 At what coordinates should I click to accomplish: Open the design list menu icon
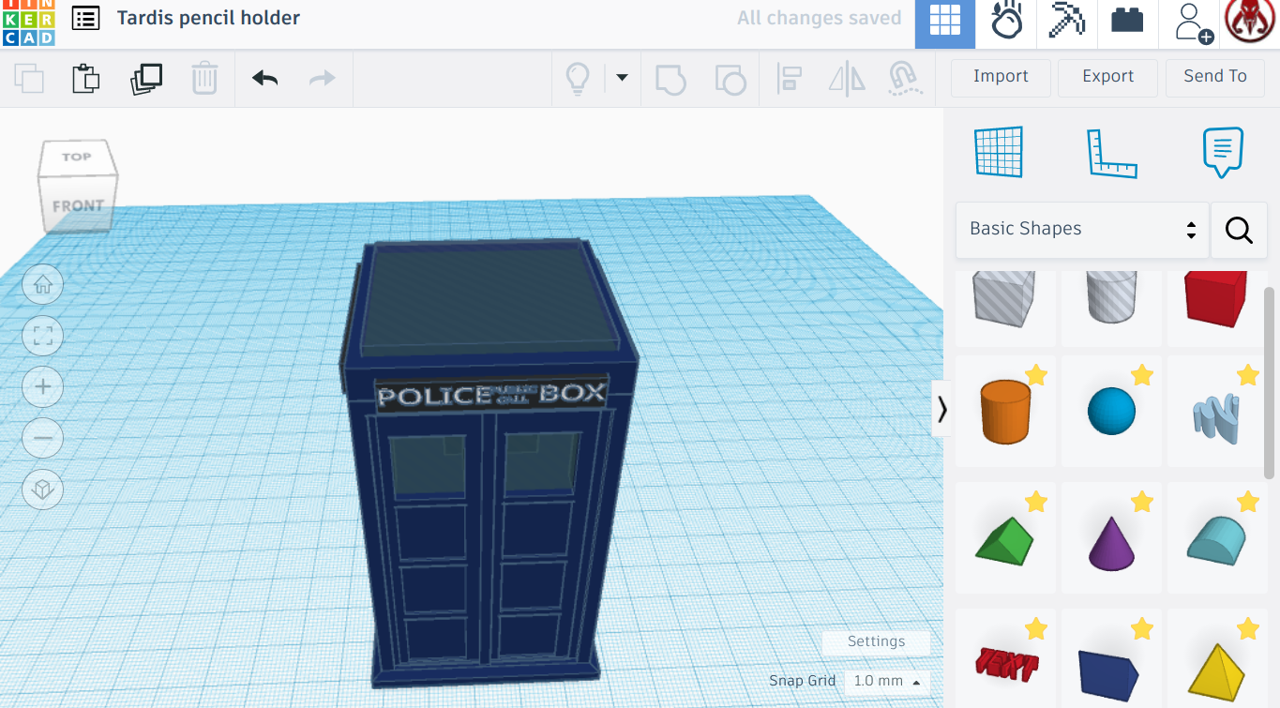(x=85, y=18)
